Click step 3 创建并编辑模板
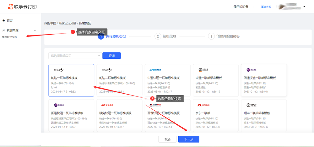Image resolution: width=314 pixels, height=147 pixels. pyautogui.click(x=224, y=36)
